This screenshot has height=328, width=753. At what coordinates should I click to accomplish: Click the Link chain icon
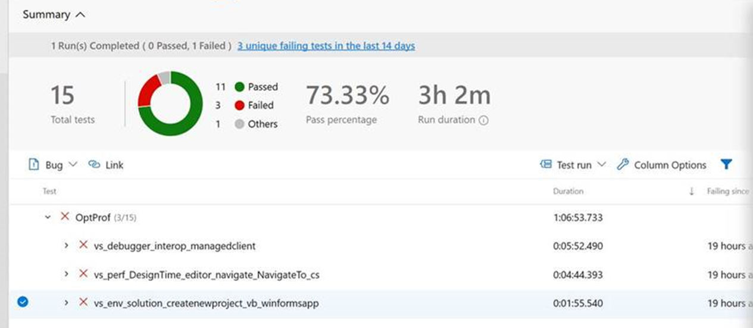[94, 165]
